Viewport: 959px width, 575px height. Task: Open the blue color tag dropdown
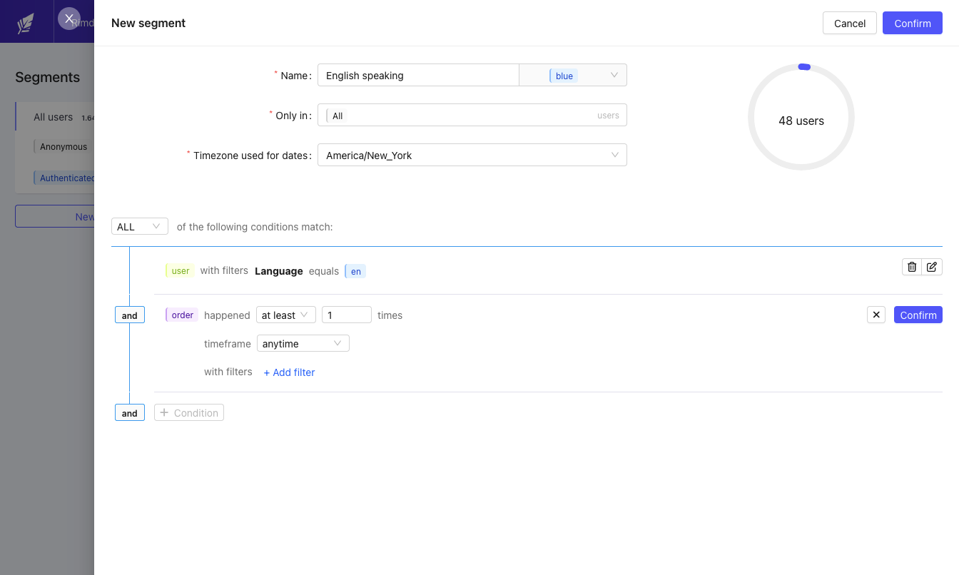click(573, 75)
